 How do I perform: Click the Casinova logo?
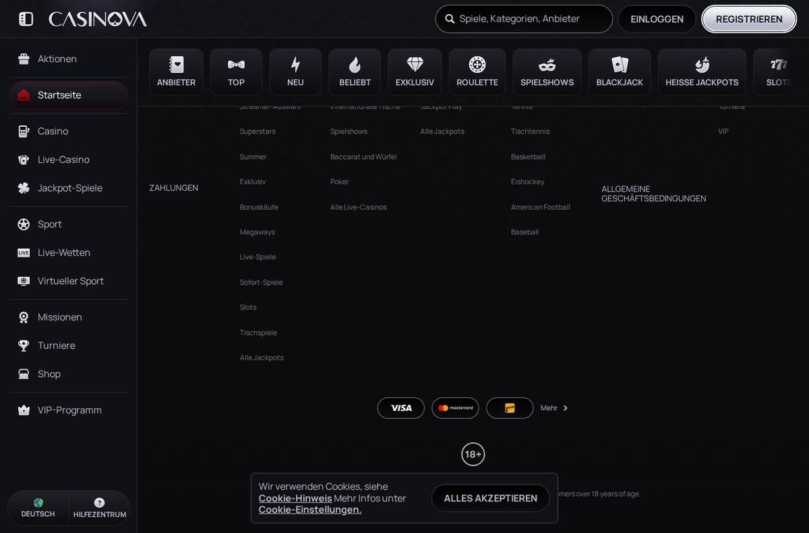click(98, 19)
